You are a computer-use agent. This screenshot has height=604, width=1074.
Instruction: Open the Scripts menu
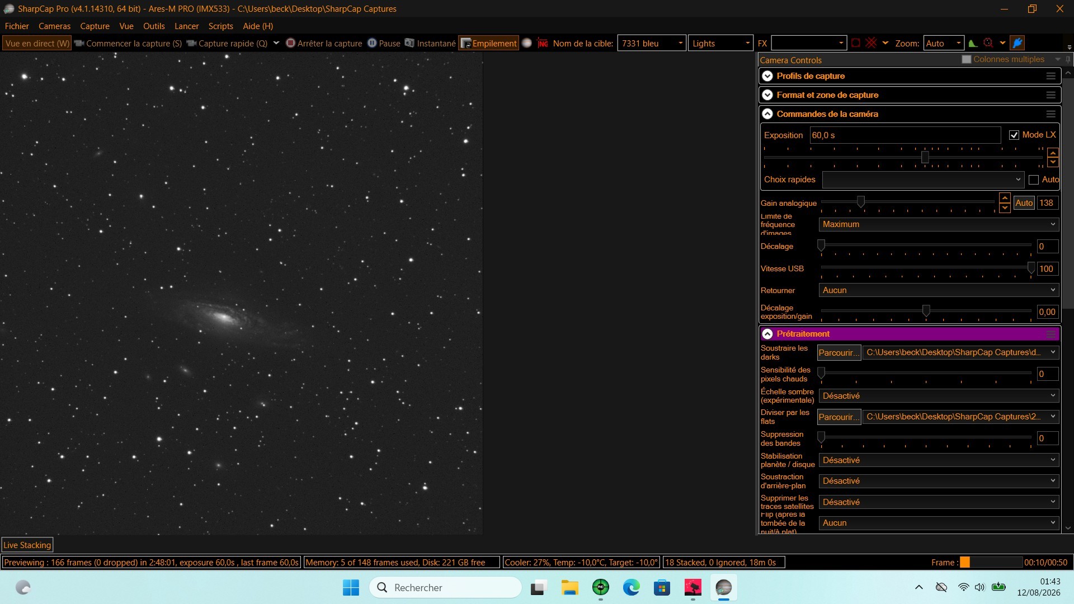(220, 26)
